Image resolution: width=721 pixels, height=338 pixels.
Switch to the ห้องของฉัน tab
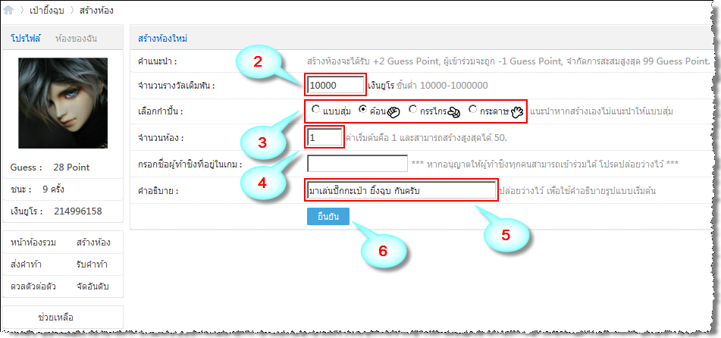click(76, 39)
